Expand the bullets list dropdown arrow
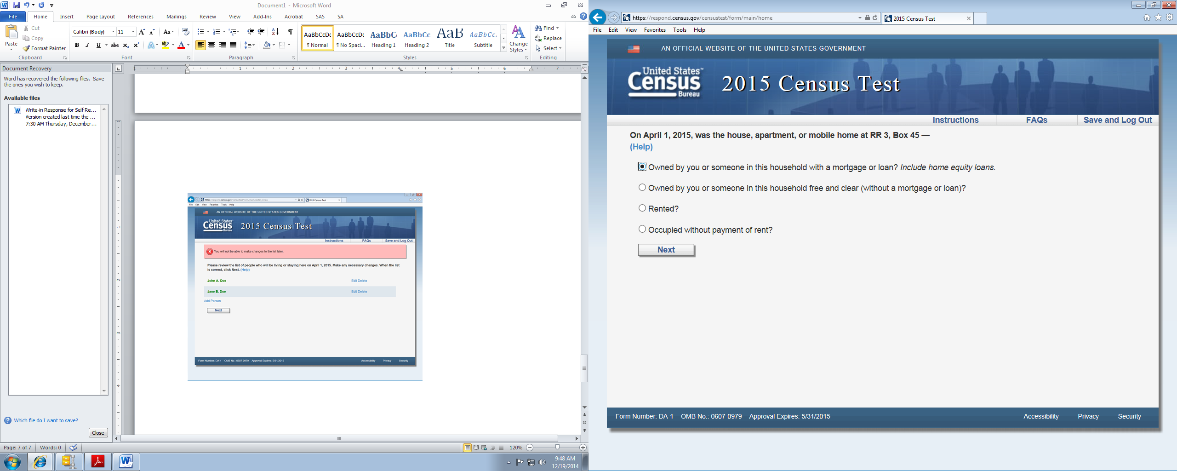1177x471 pixels. pos(208,32)
